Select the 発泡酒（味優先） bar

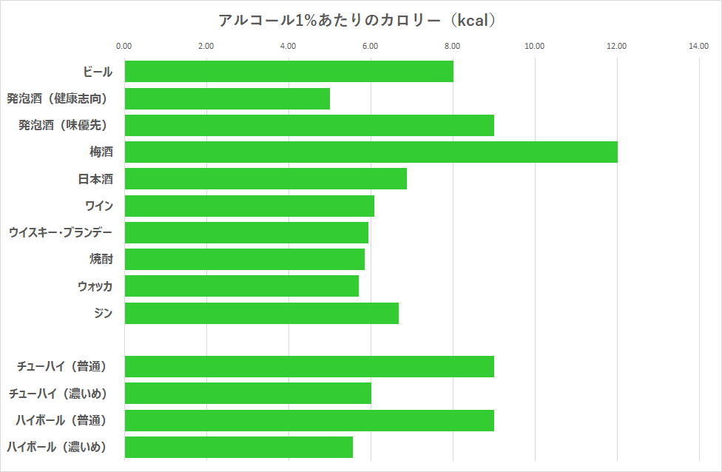(309, 125)
